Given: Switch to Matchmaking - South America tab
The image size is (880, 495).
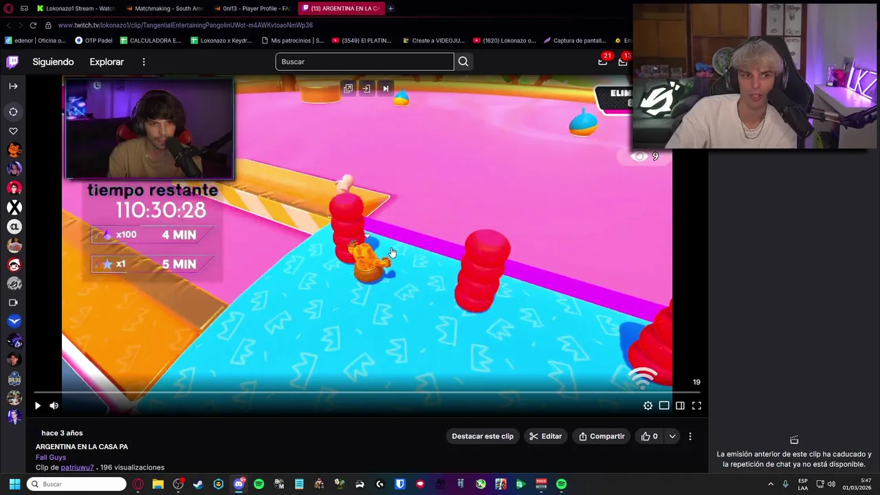Looking at the screenshot, I should point(164,8).
